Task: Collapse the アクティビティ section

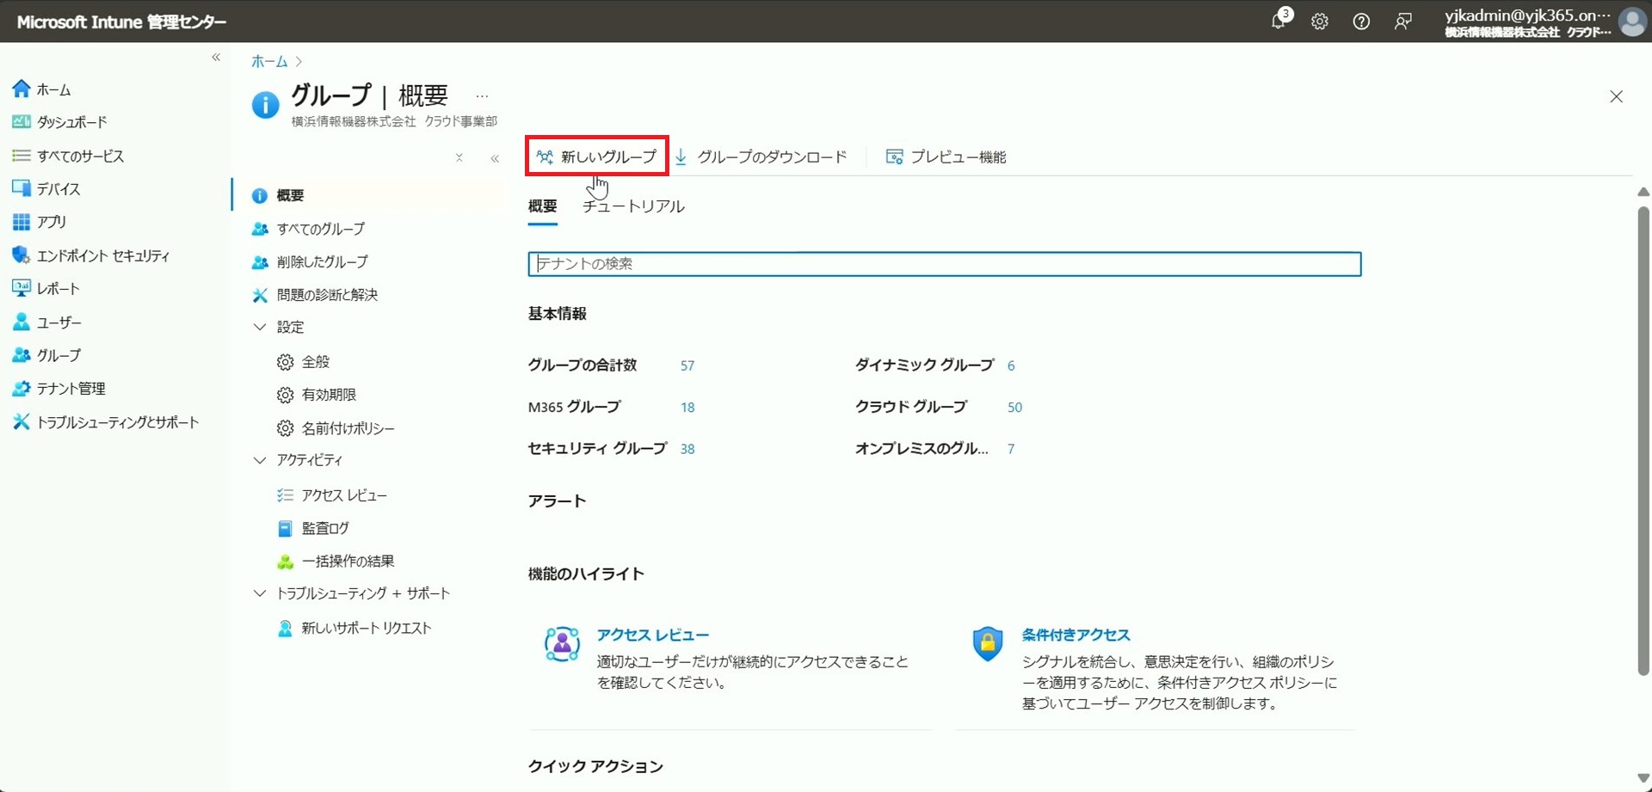Action: 260,461
